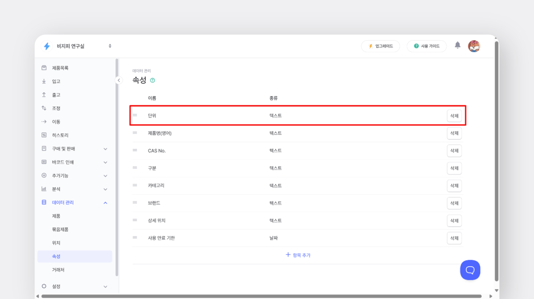The width and height of the screenshot is (534, 299).
Task: Open the 조정 adjustment icon
Action: point(44,108)
